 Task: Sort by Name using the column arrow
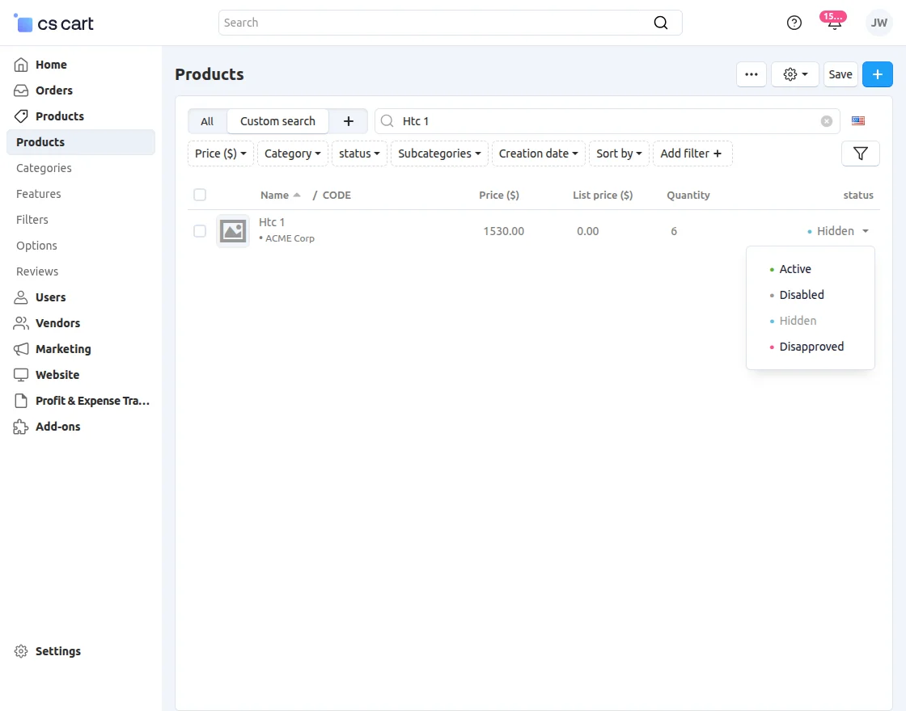click(x=295, y=195)
